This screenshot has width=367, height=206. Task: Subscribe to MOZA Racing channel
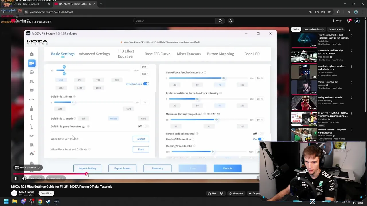[46, 193]
